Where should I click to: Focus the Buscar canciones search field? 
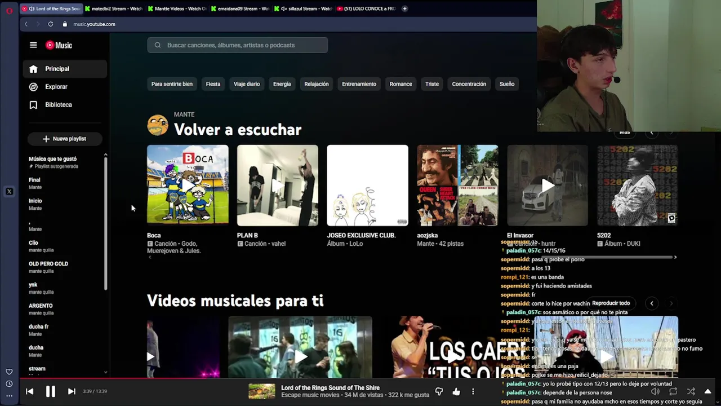coord(237,45)
